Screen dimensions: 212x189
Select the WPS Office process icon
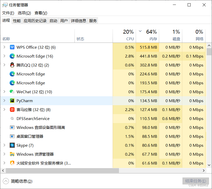click(x=12, y=47)
